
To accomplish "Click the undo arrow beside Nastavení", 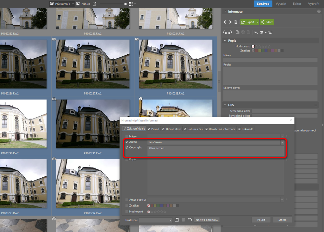I will coord(190,220).
